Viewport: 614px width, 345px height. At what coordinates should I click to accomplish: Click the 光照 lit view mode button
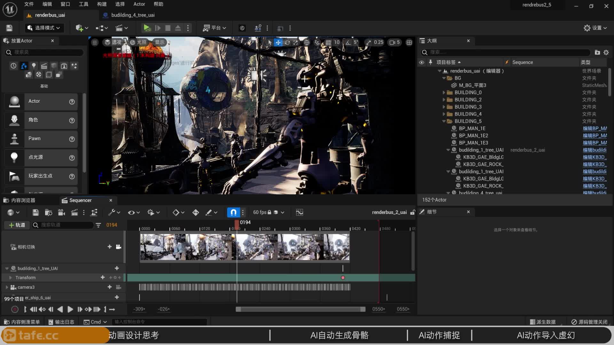[x=138, y=42]
